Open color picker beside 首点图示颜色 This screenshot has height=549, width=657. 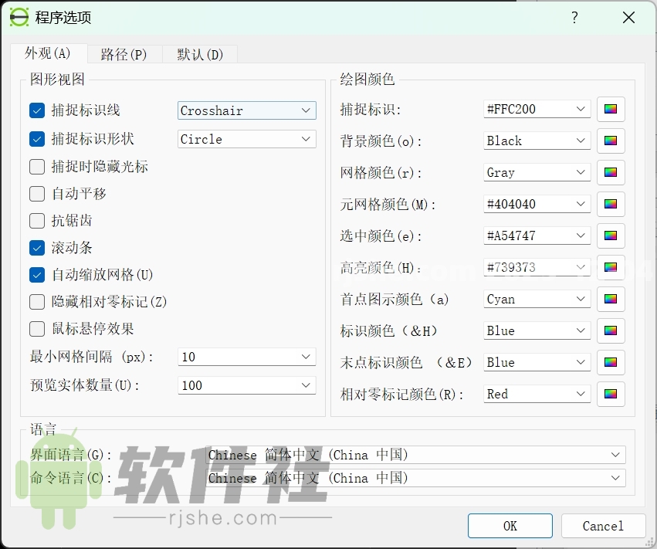611,299
